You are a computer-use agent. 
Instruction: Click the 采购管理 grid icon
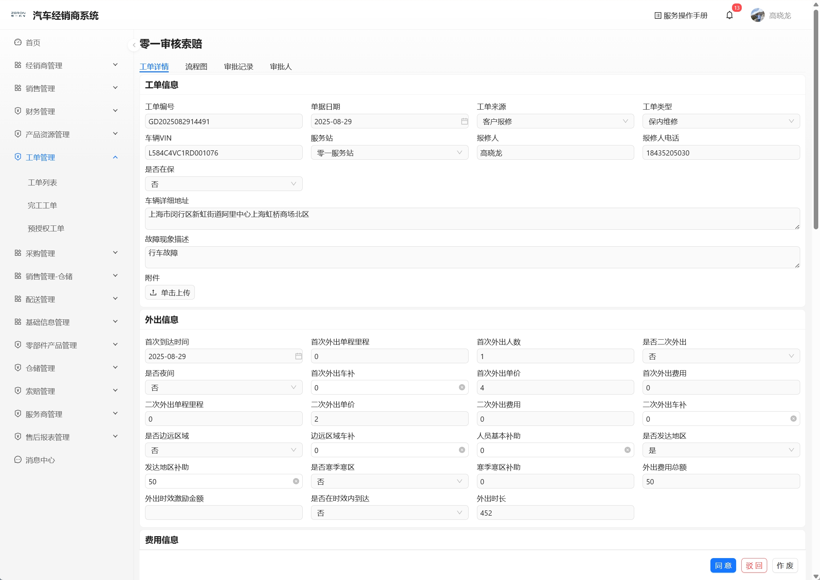pos(18,253)
